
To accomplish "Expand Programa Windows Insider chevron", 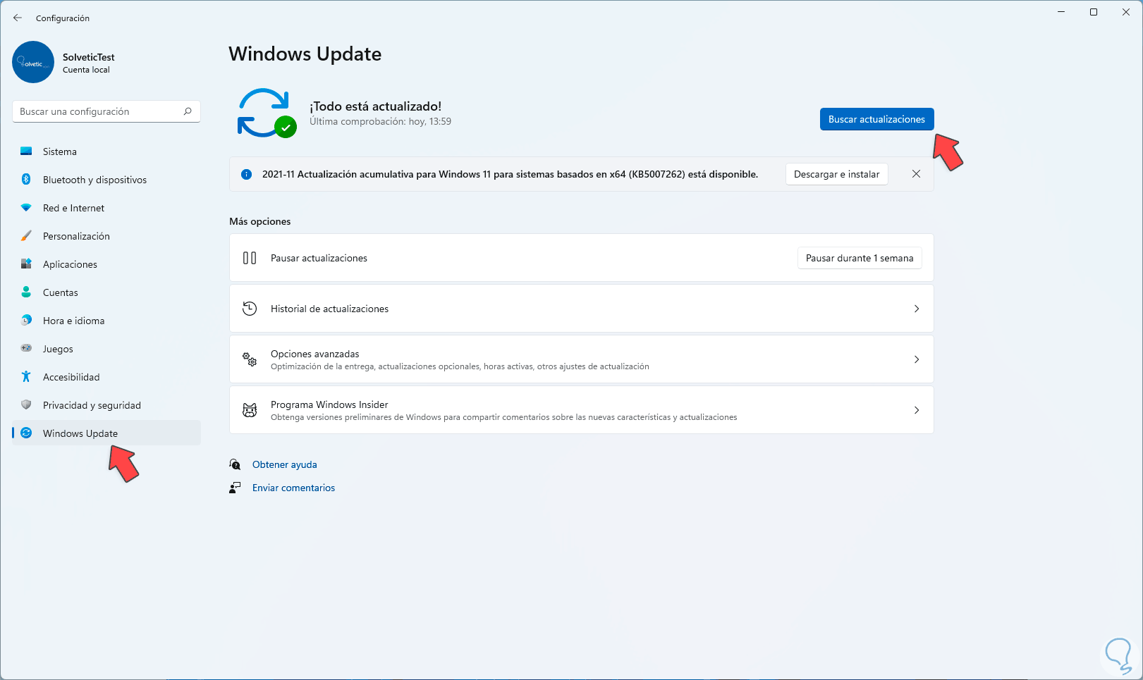I will click(x=917, y=410).
